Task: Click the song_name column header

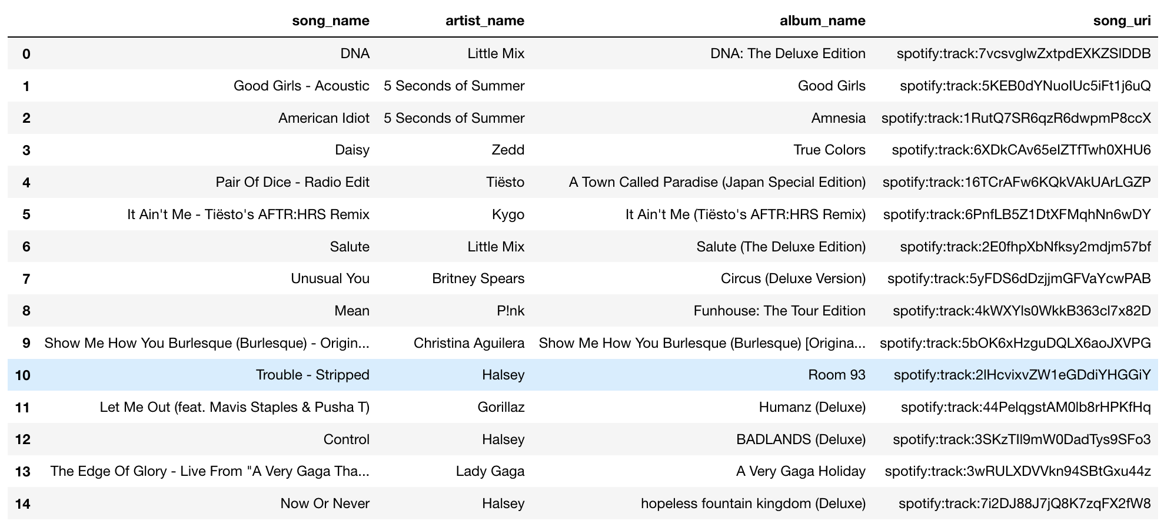Action: (330, 21)
